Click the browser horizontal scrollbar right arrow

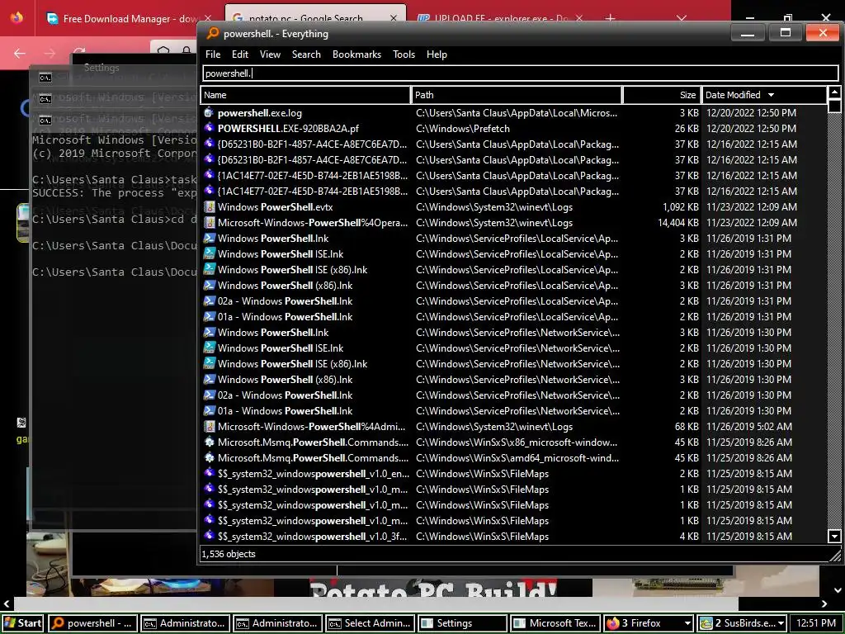[824, 603]
